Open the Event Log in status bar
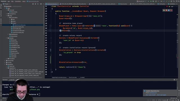 (174, 98)
